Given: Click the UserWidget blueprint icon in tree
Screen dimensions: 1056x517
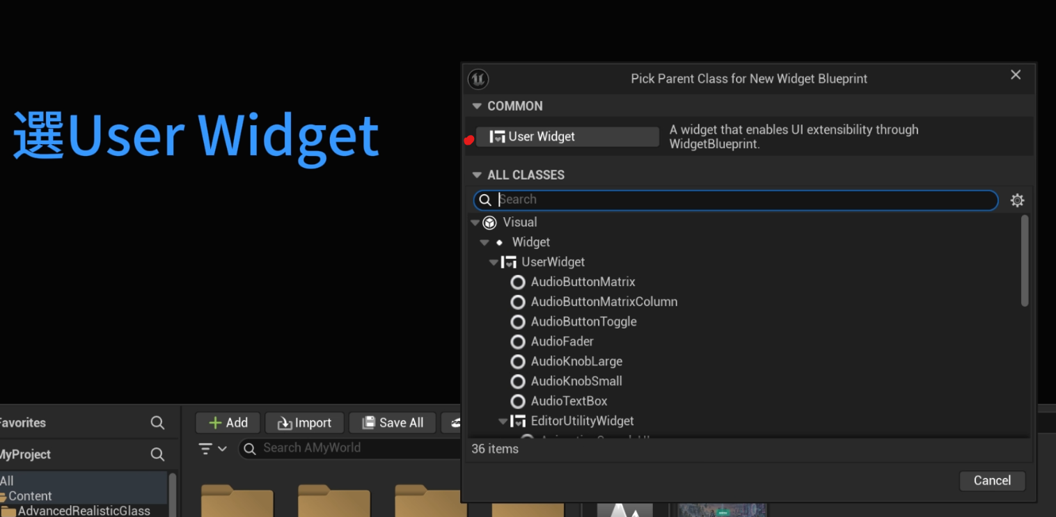Looking at the screenshot, I should [x=509, y=262].
